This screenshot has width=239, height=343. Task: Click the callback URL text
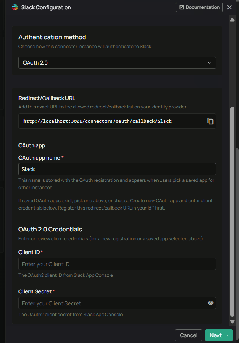point(97,121)
